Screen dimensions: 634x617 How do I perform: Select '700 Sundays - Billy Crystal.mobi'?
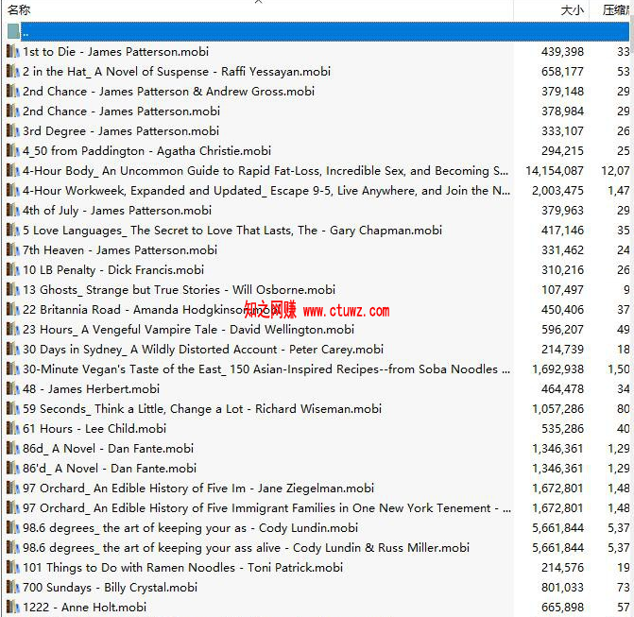[x=110, y=587]
